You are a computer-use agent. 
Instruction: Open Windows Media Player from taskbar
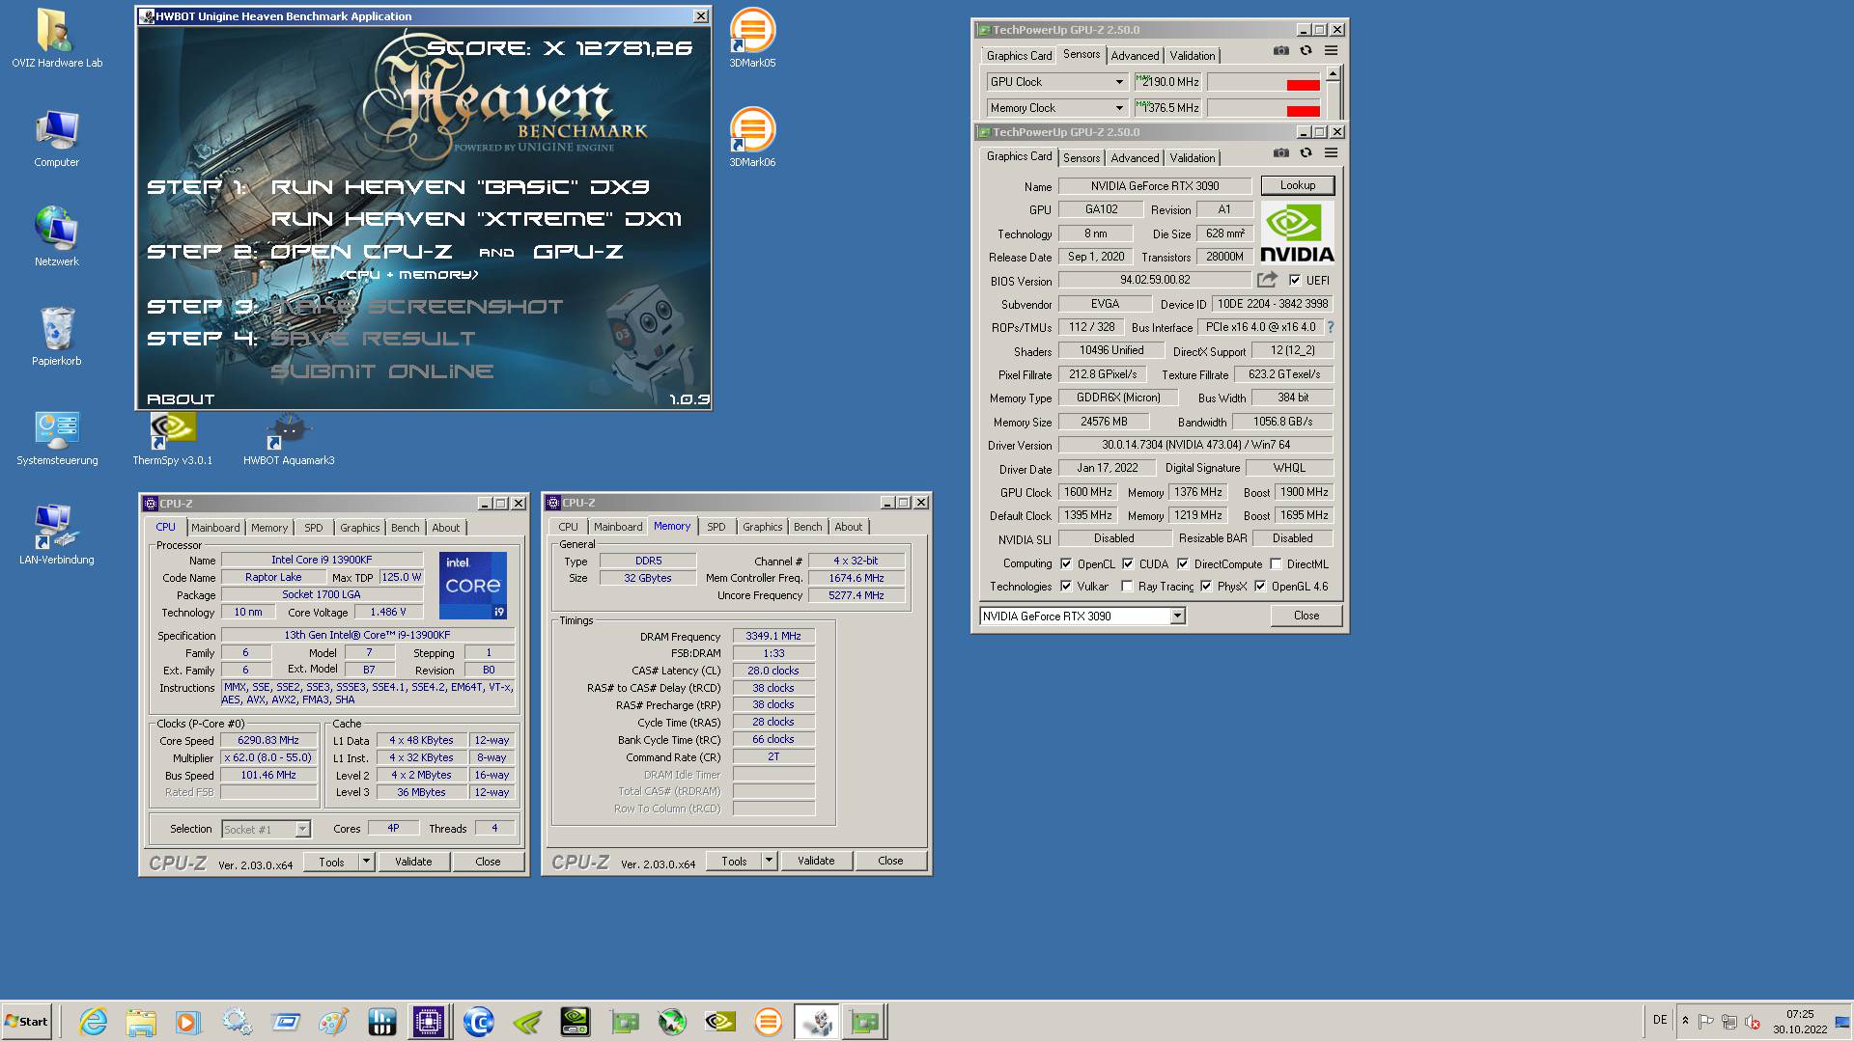click(x=188, y=1022)
